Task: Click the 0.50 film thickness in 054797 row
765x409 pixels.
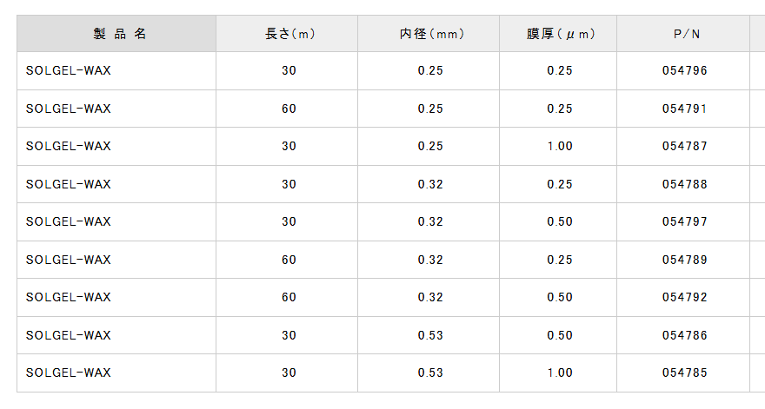Action: pos(560,221)
